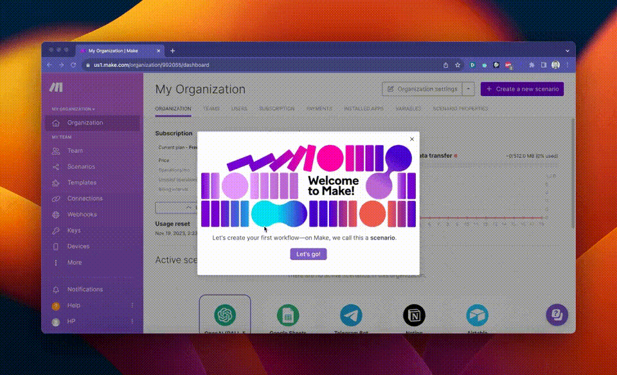Switch to the TEAMS tab
Viewport: 617px width, 375px height.
(x=211, y=109)
